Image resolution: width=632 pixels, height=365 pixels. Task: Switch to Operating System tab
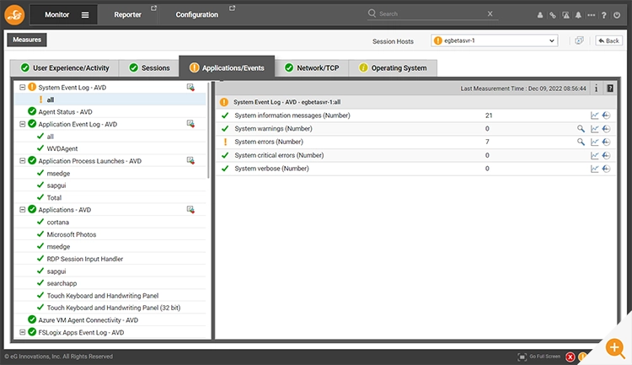pos(393,67)
